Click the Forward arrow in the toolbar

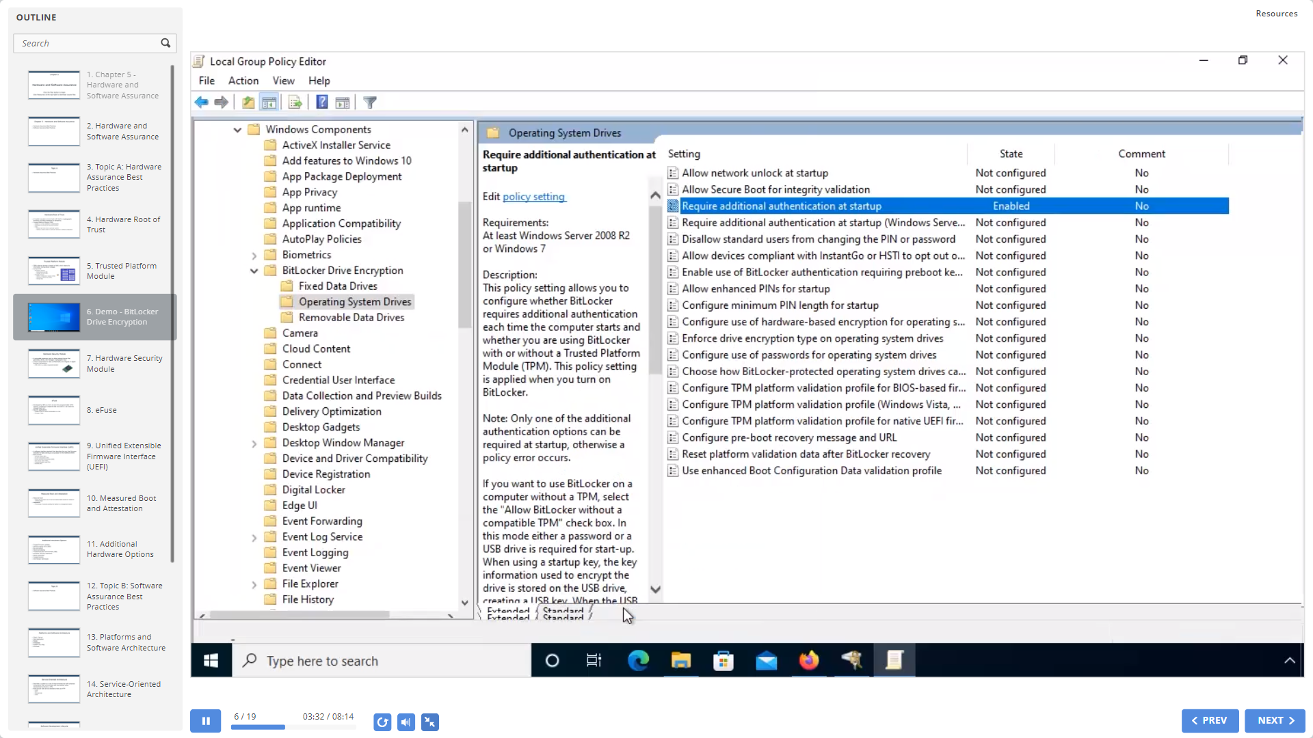click(x=221, y=102)
